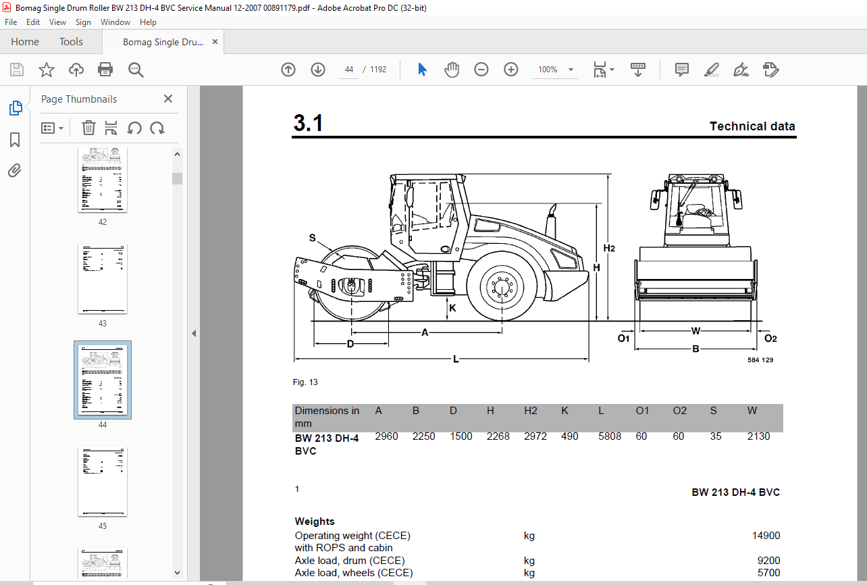Screen dimensions: 867x585
Task: Click the 'Technical data' heading
Action: [752, 126]
